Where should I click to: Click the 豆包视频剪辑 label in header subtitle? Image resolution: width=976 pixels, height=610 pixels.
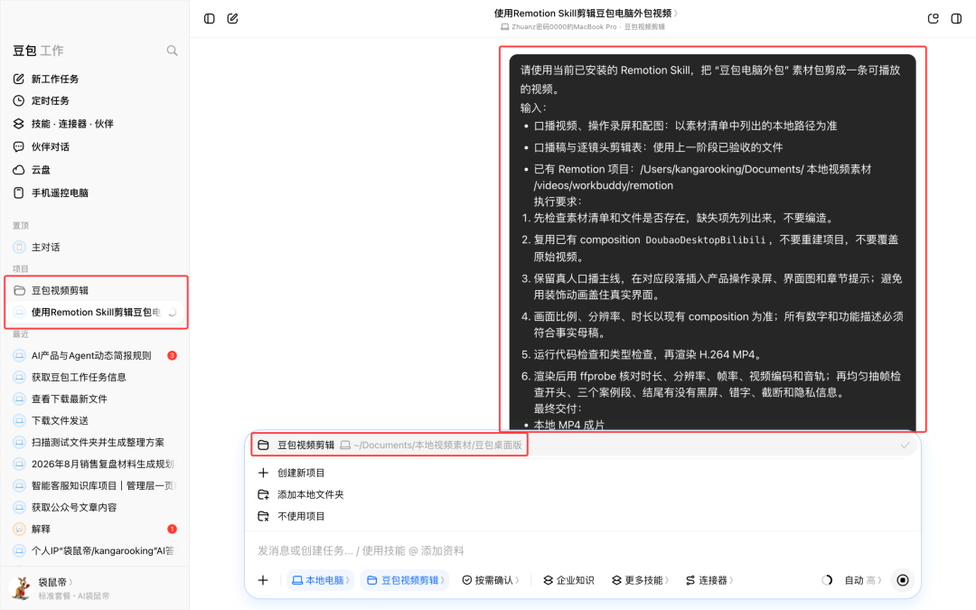(x=644, y=27)
